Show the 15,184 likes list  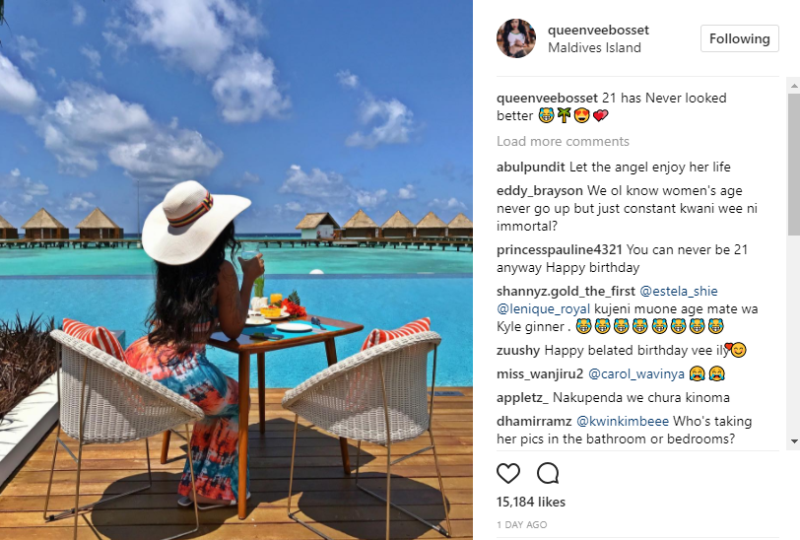point(531,503)
